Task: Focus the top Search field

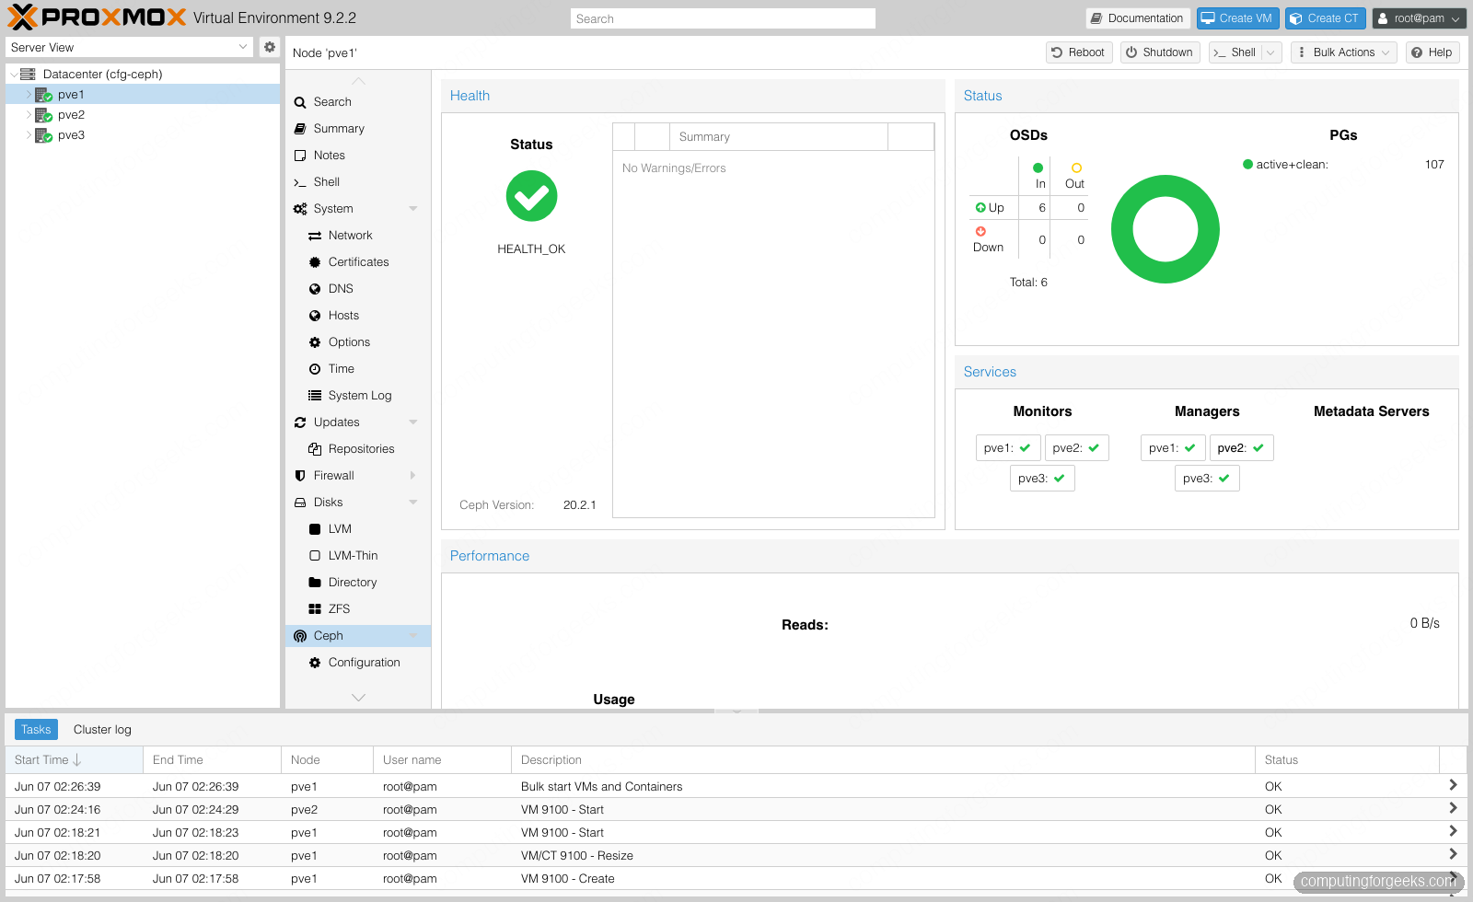Action: tap(723, 18)
